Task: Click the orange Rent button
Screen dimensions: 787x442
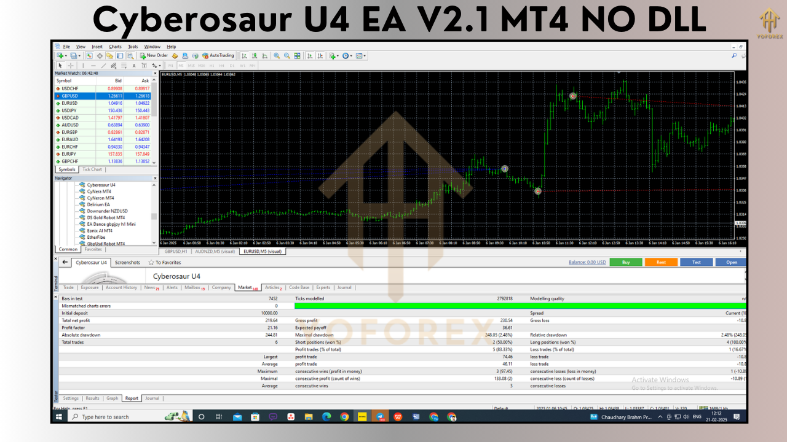Action: (661, 262)
